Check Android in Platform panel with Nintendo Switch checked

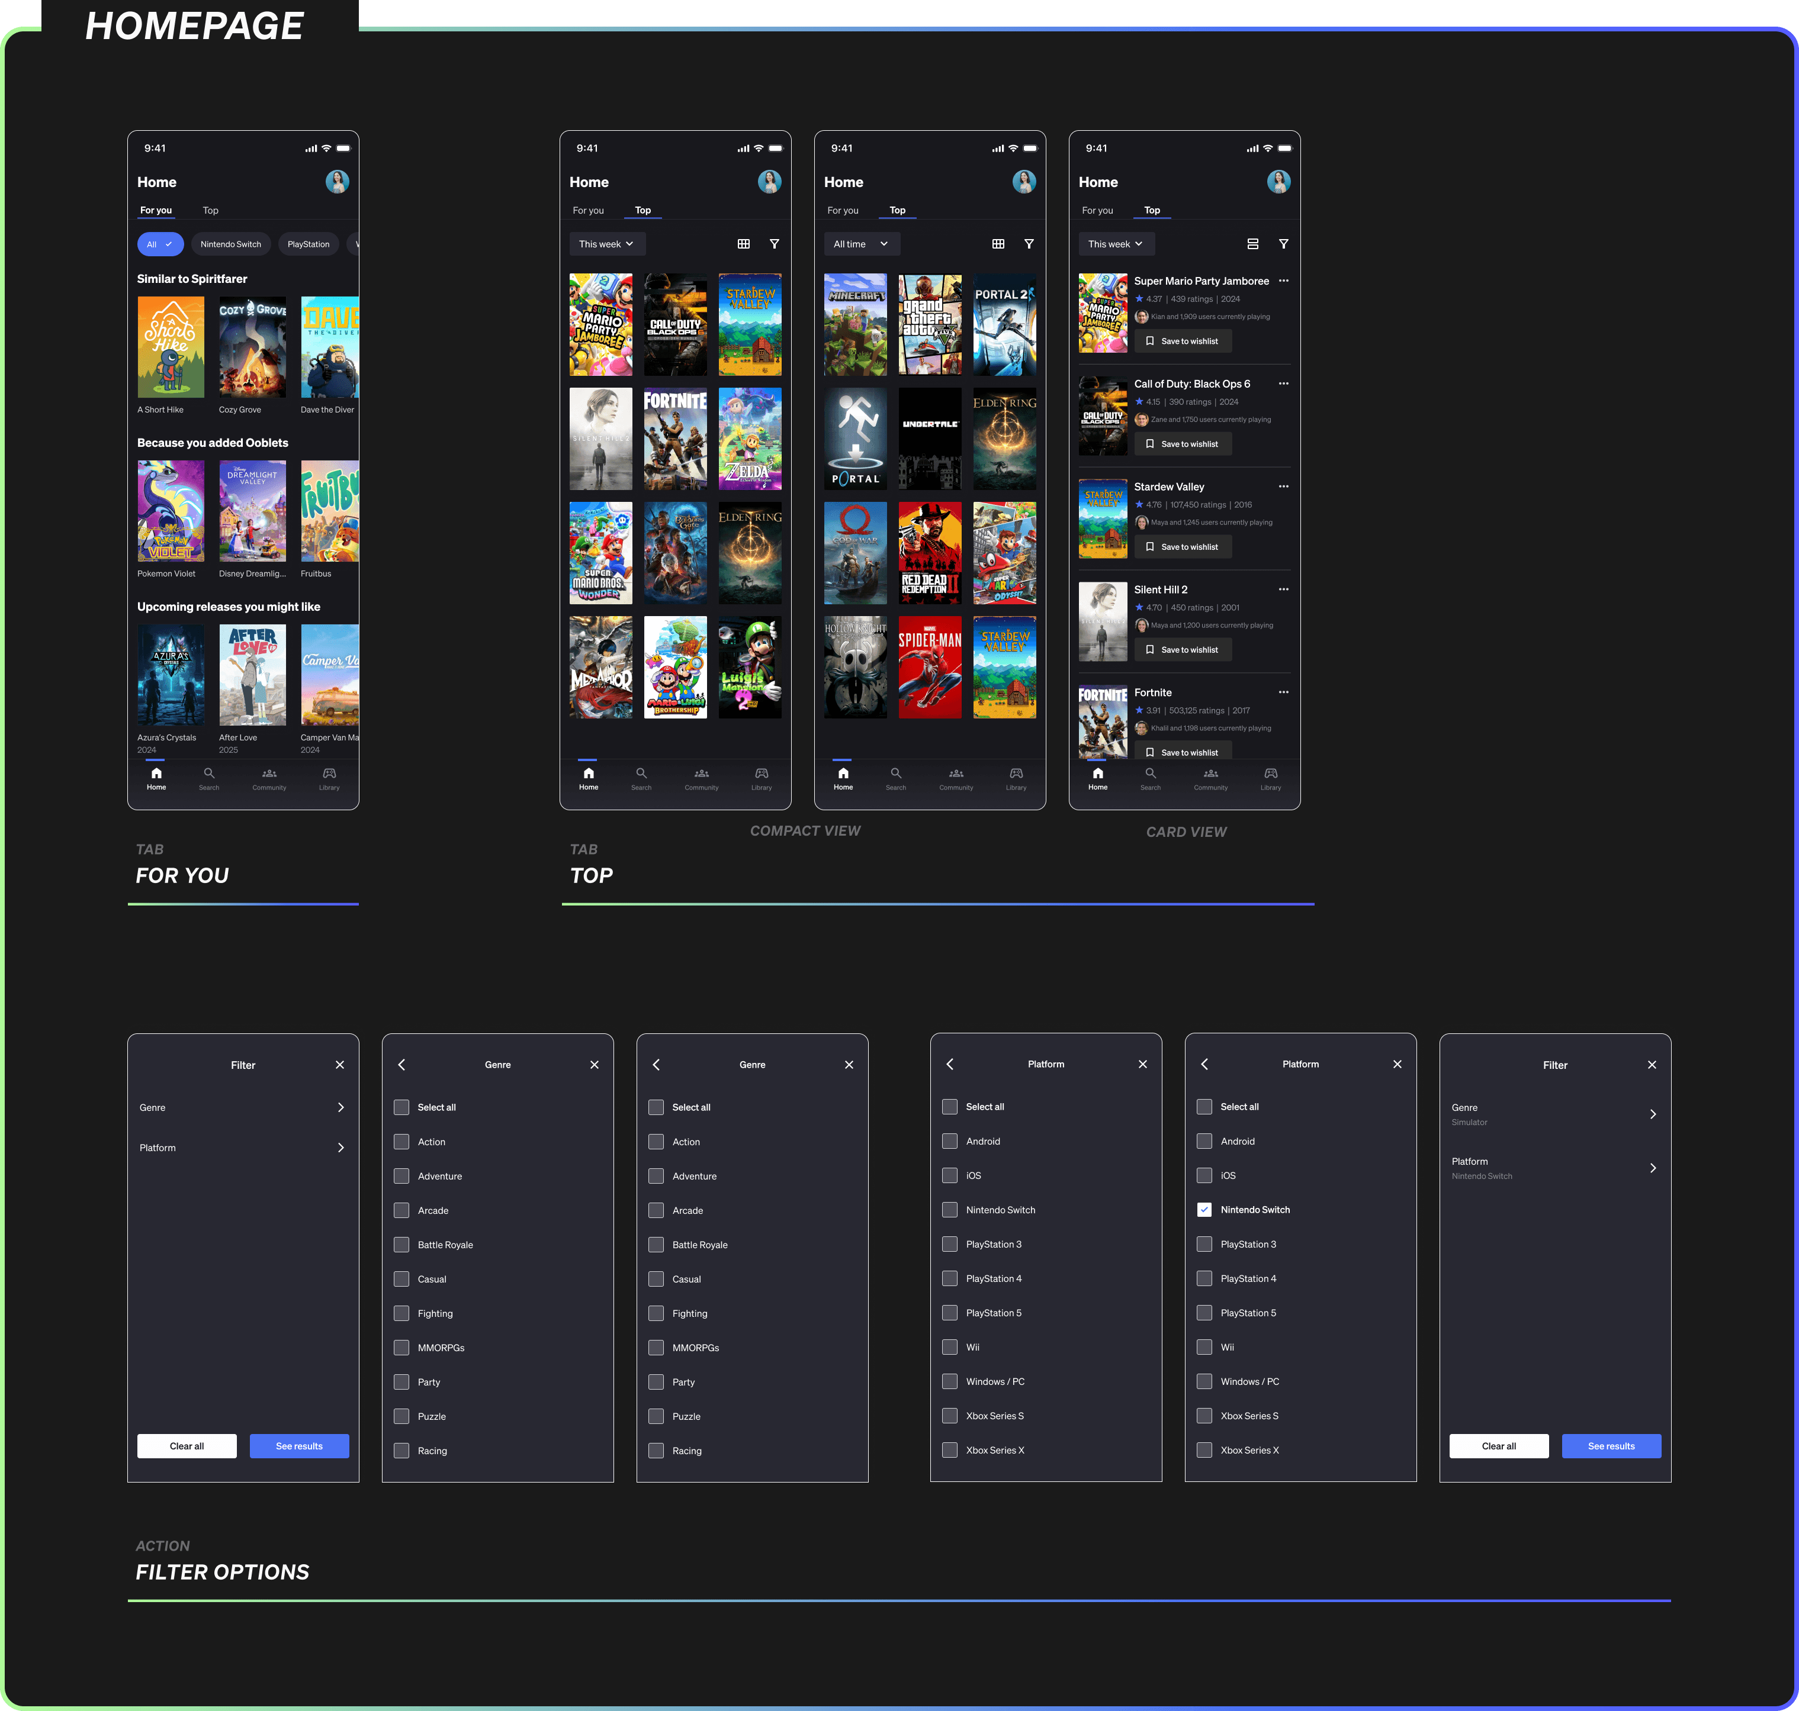tap(1205, 1142)
